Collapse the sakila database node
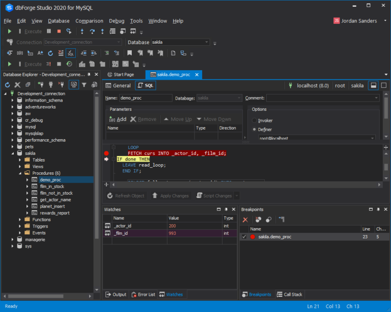This screenshot has height=312, width=391. (x=12, y=153)
